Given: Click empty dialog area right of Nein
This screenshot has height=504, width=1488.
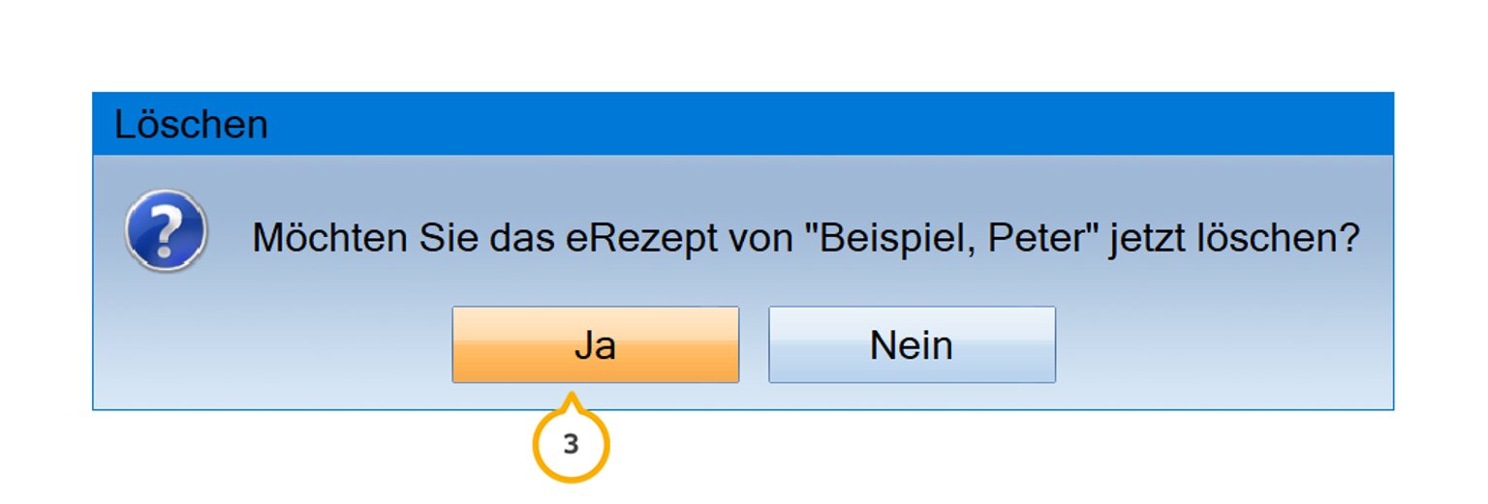Looking at the screenshot, I should tap(1221, 345).
